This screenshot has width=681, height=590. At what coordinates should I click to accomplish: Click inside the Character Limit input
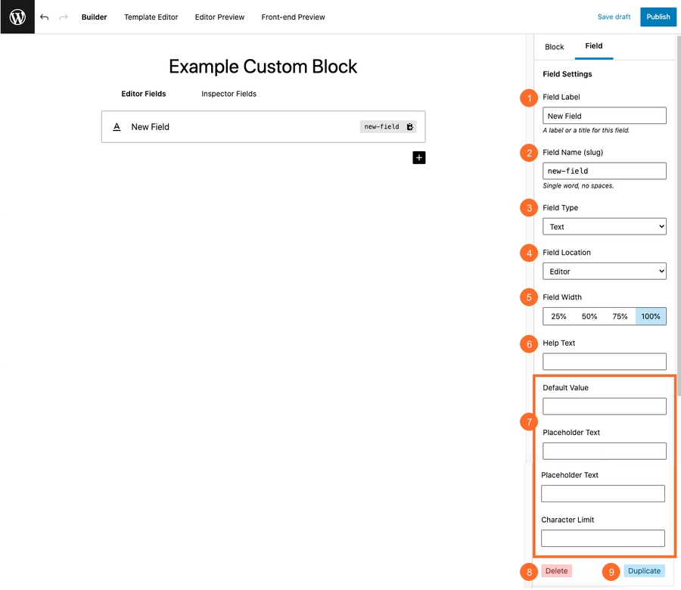pyautogui.click(x=602, y=538)
